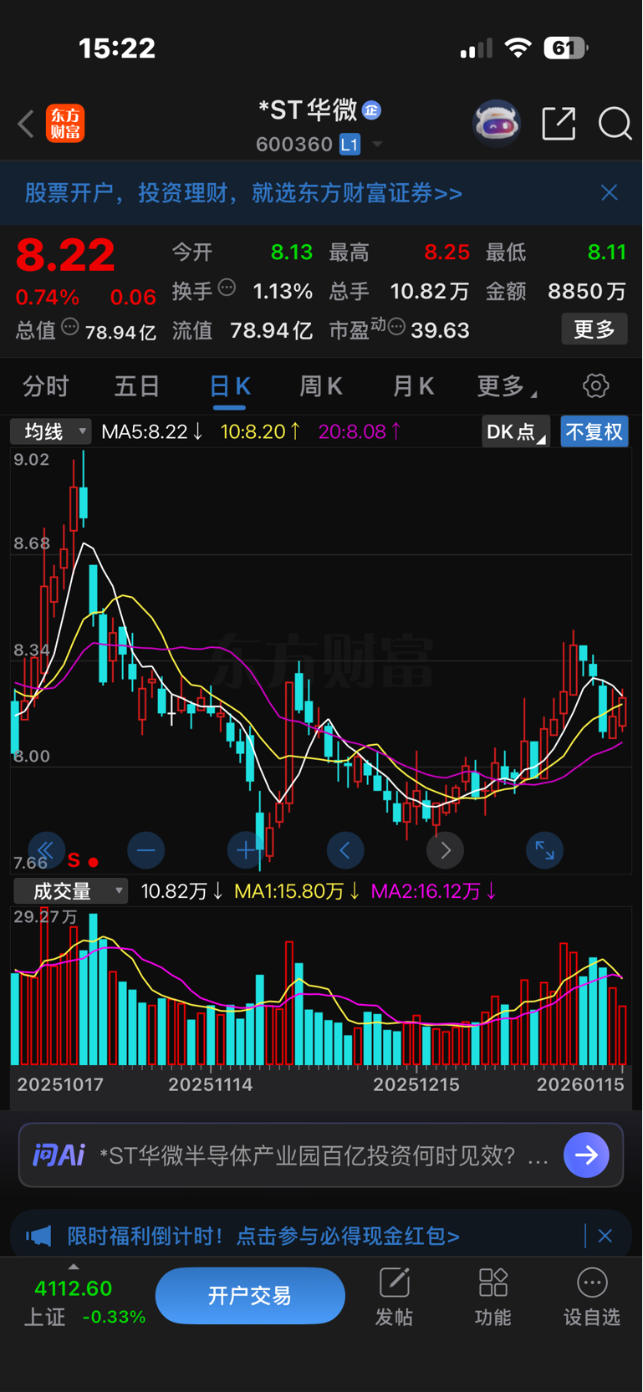Tap the 市盈 info icon
This screenshot has height=1392, width=643.
396,327
